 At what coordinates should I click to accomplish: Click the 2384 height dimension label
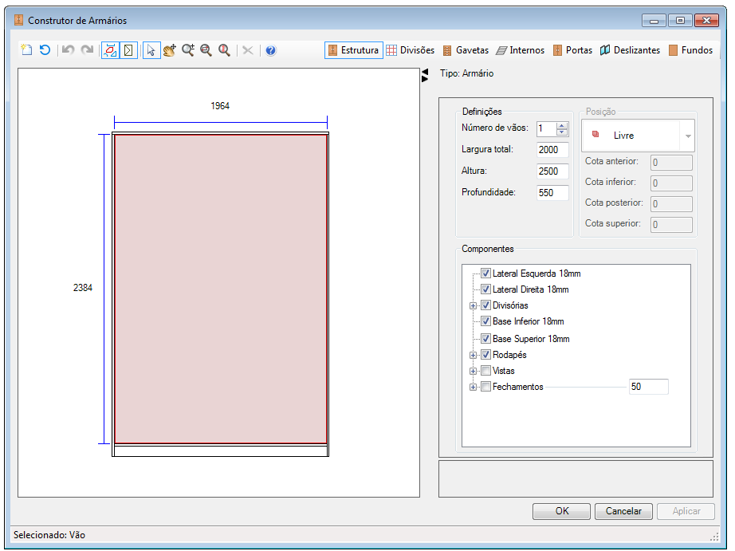pyautogui.click(x=82, y=287)
